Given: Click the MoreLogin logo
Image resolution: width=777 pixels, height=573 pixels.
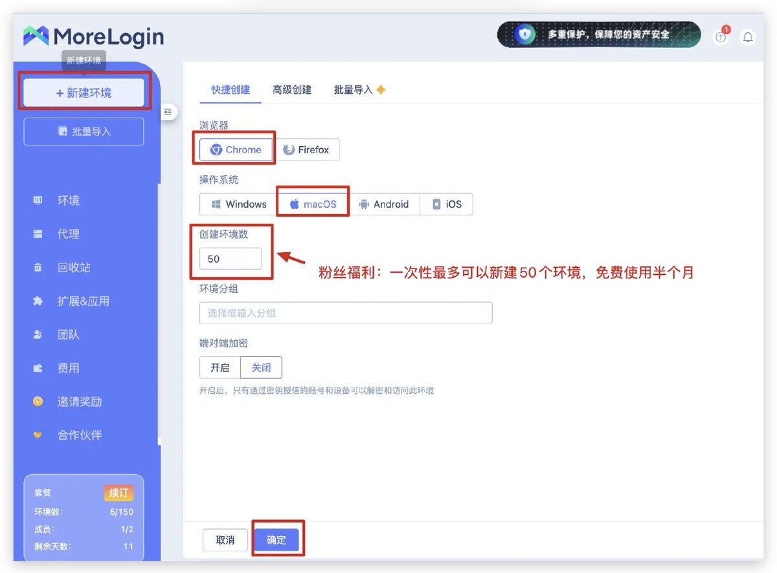Looking at the screenshot, I should coord(94,36).
